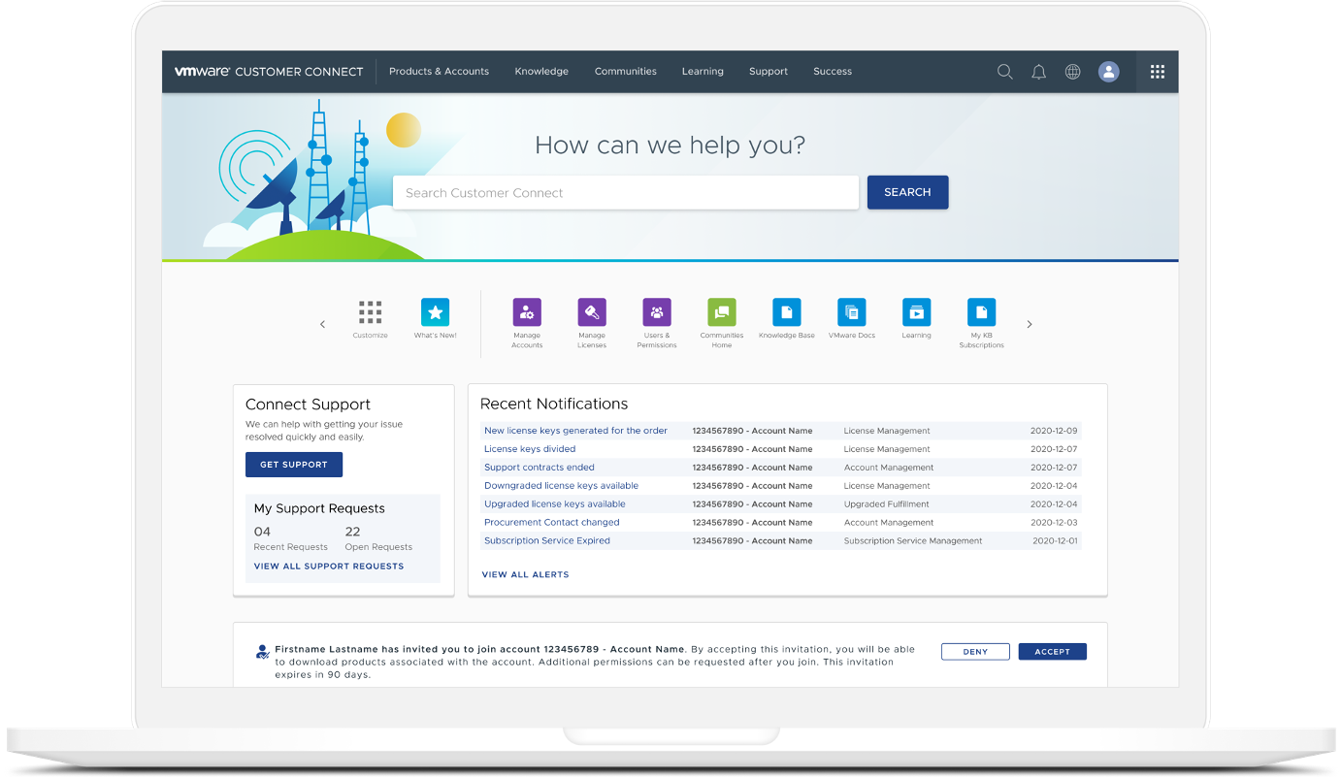Open Users & Permissions
The image size is (1342, 778).
tap(657, 311)
